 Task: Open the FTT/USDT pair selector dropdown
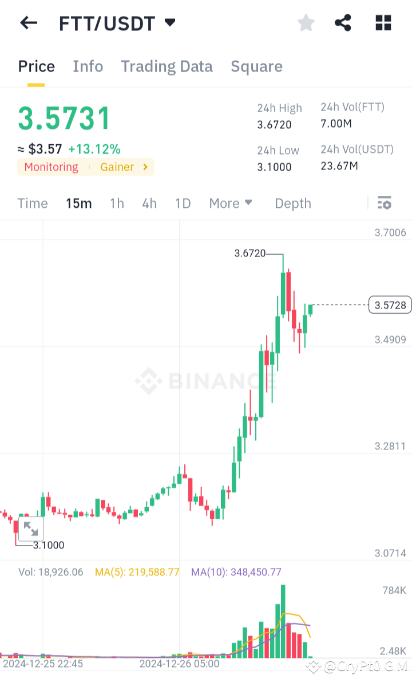pyautogui.click(x=170, y=23)
